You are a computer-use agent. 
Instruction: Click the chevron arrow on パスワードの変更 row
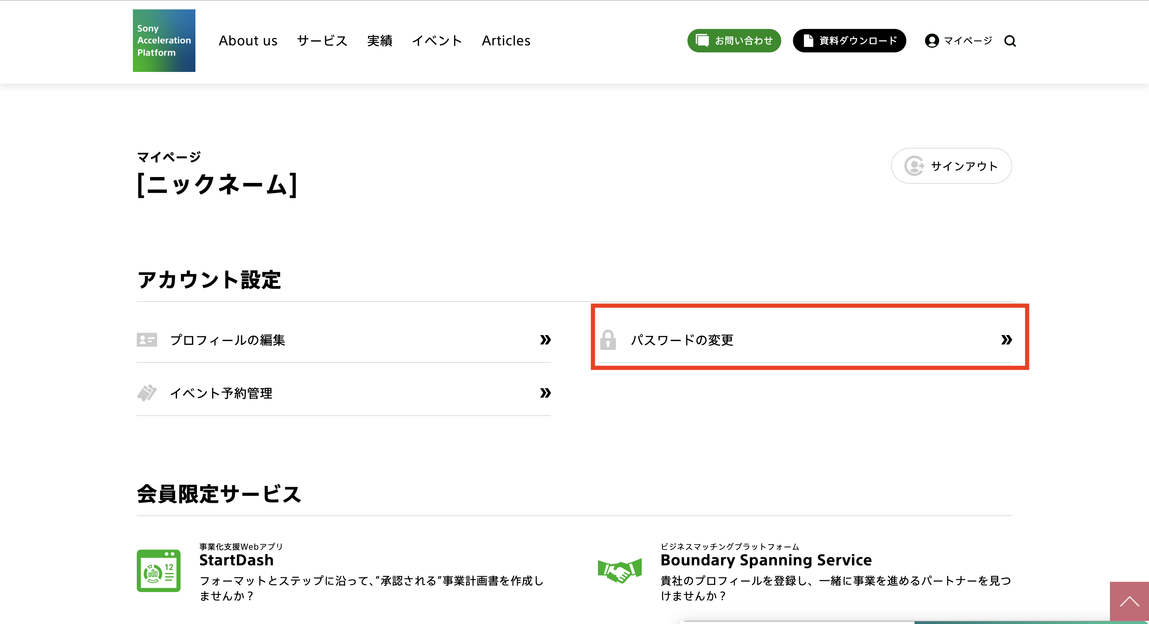tap(1006, 340)
